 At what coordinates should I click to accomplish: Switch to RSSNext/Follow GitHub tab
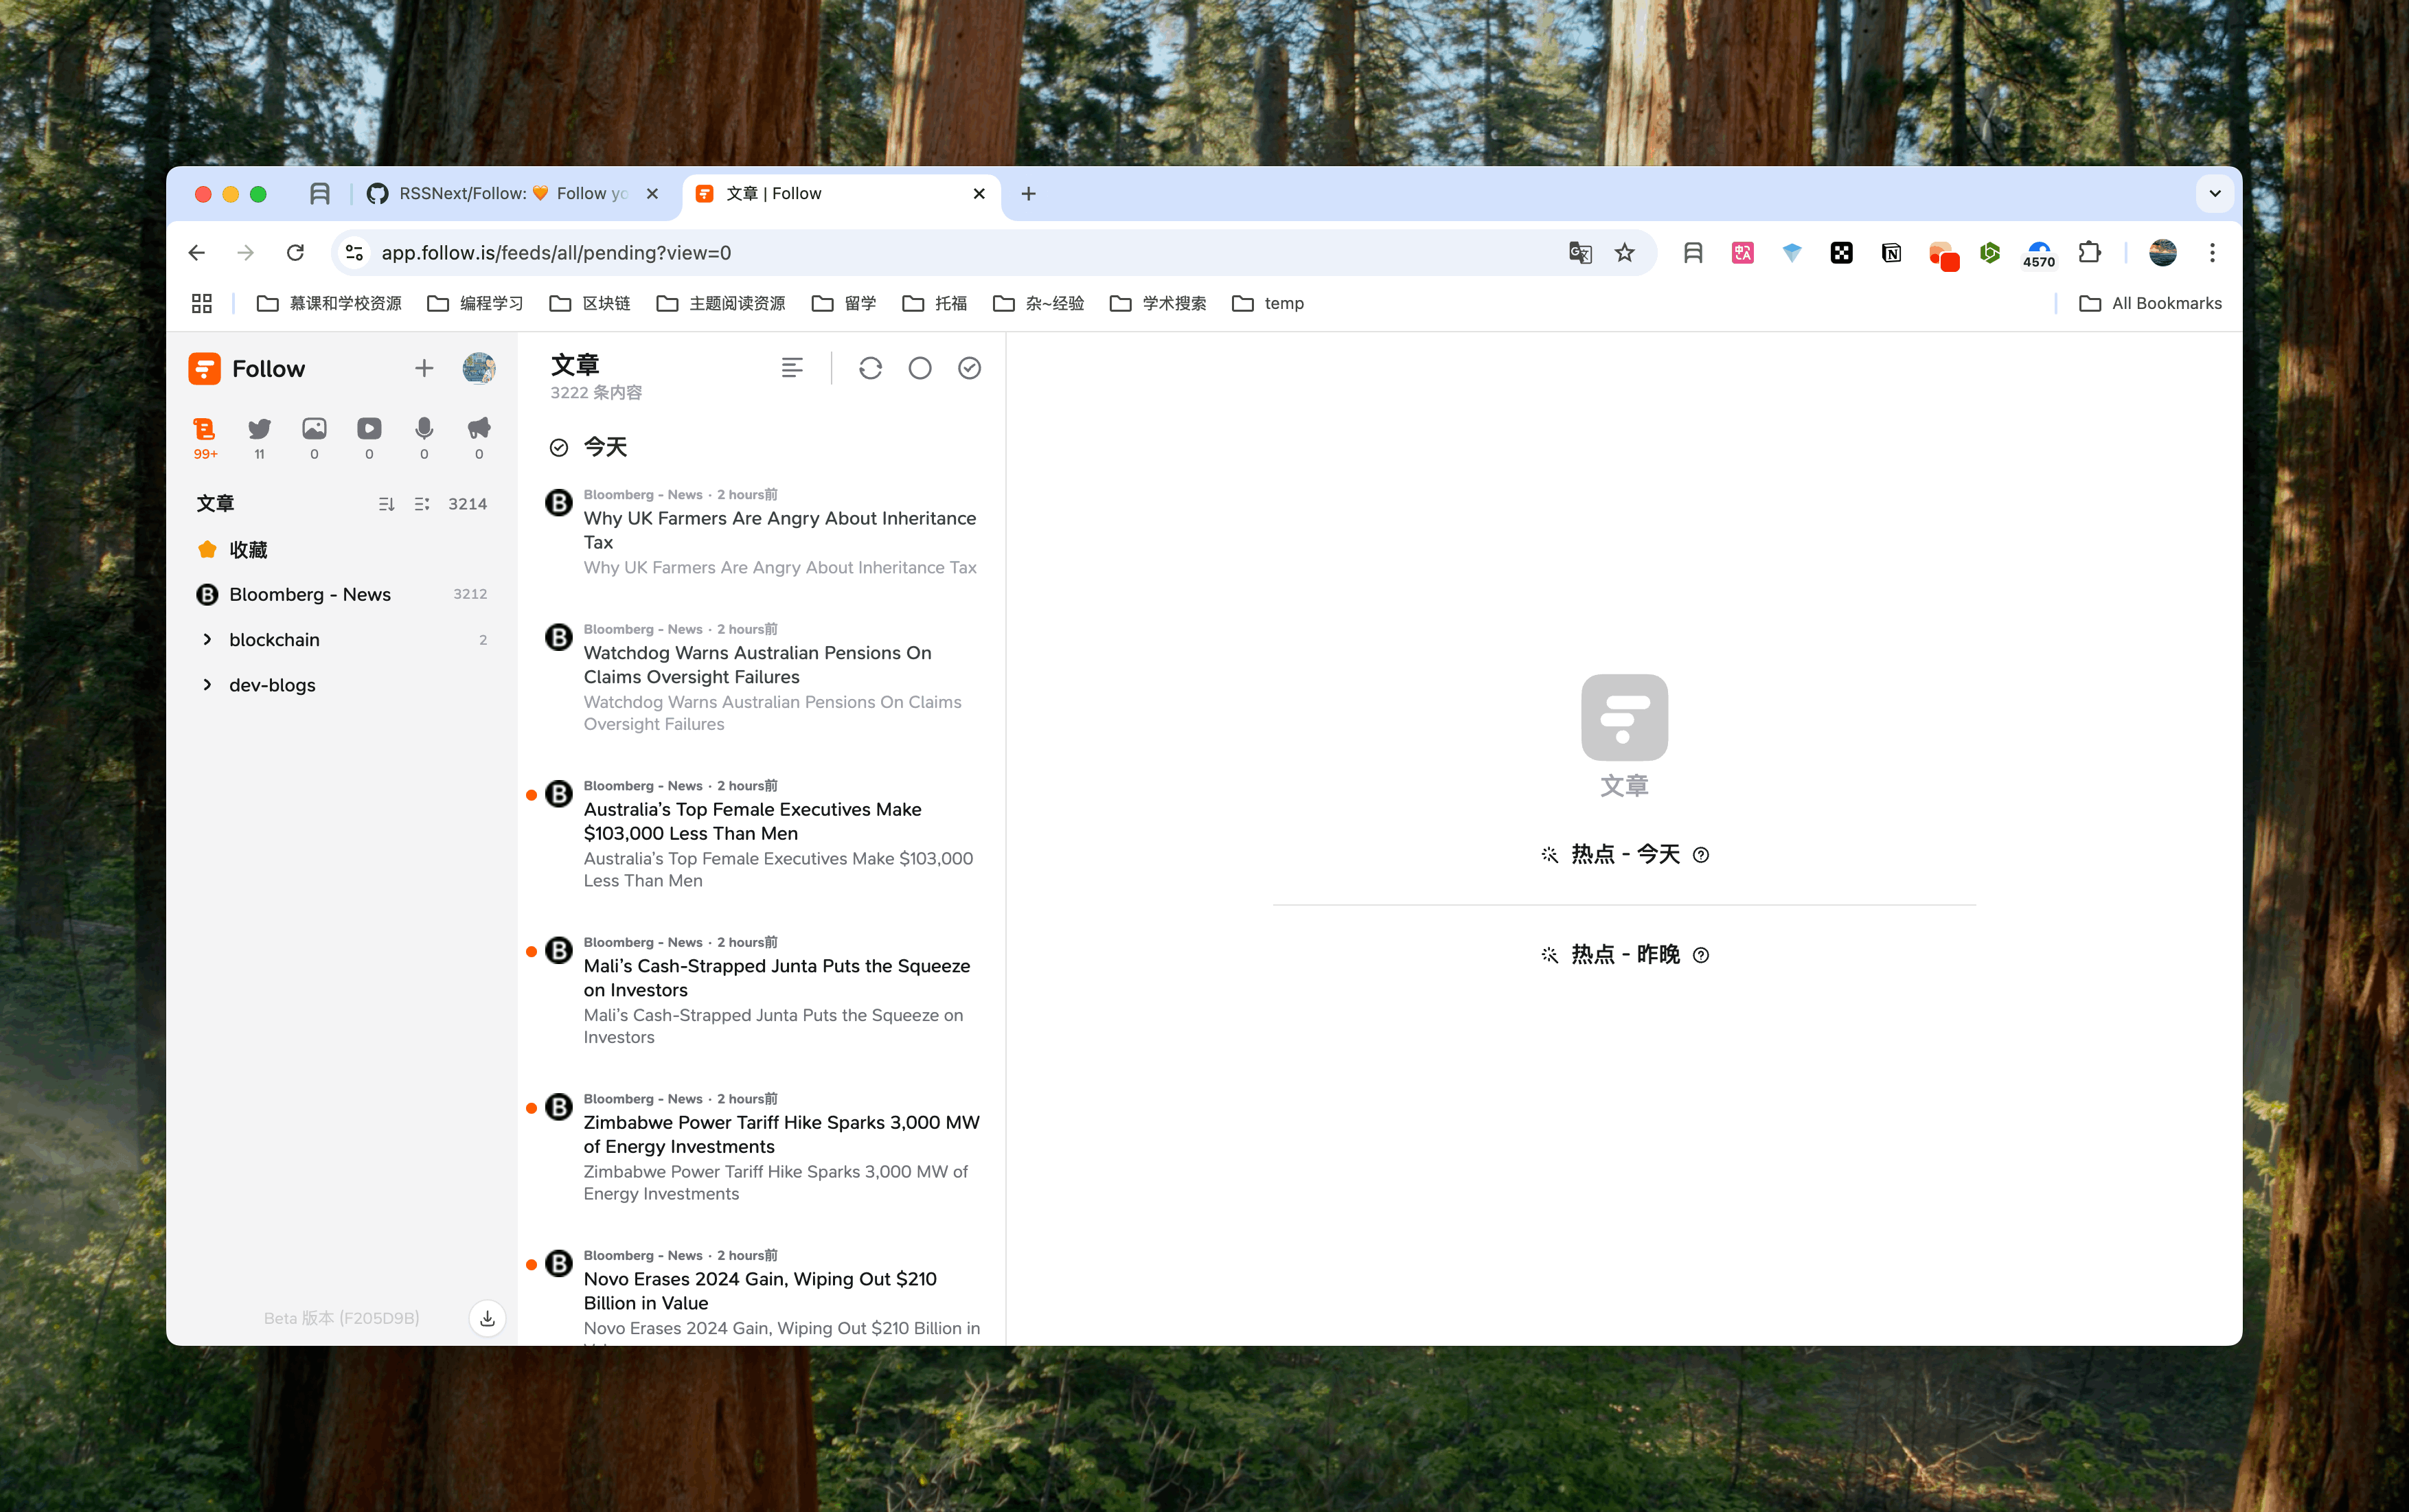[512, 193]
